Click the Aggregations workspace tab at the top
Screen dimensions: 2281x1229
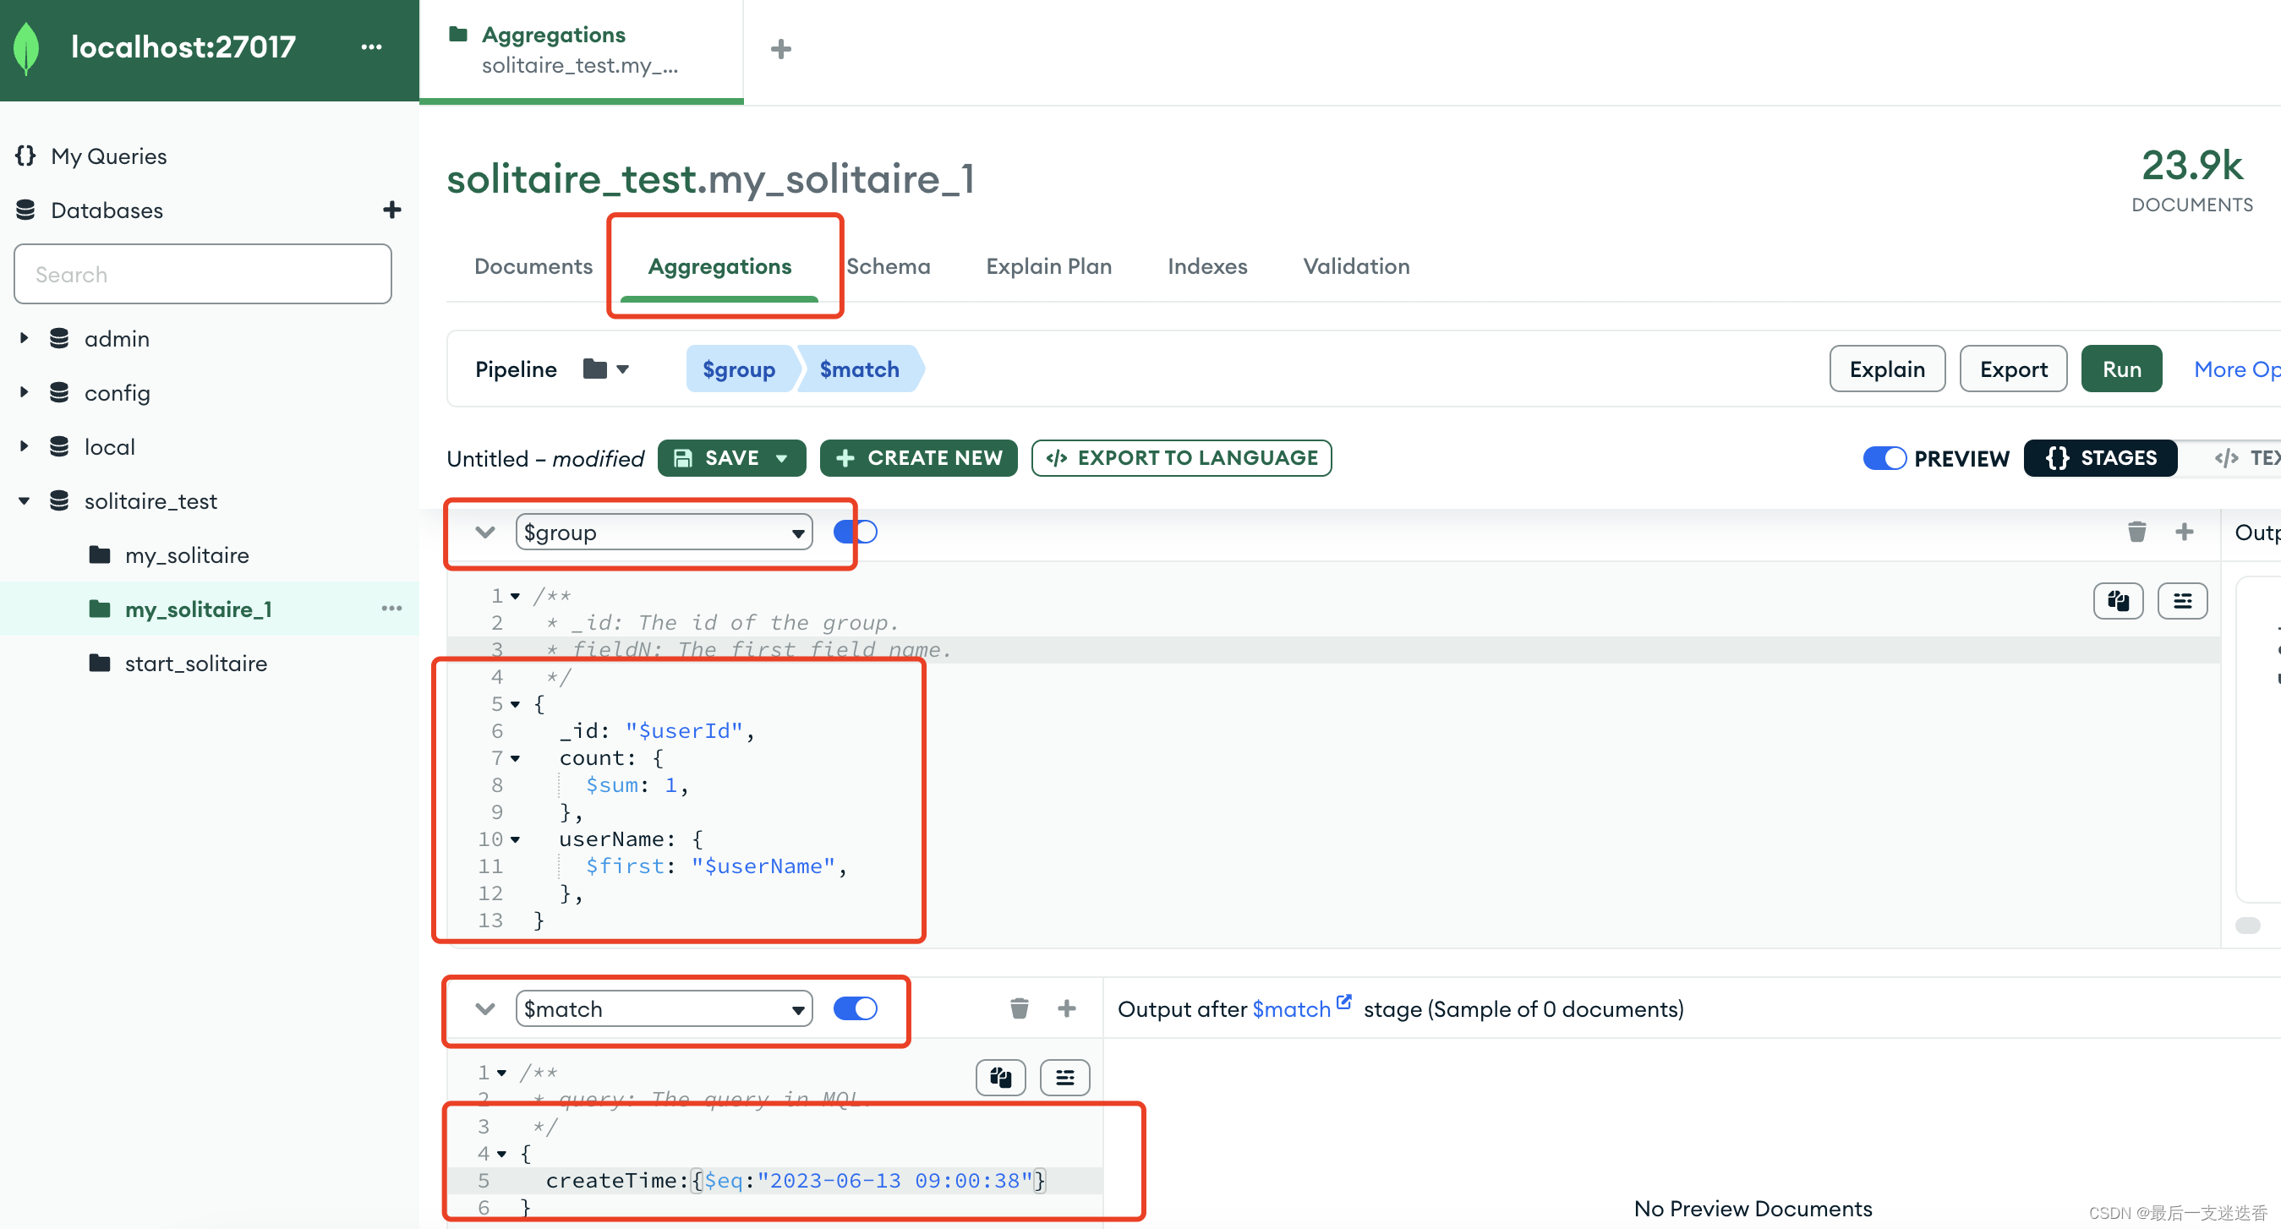[x=581, y=51]
